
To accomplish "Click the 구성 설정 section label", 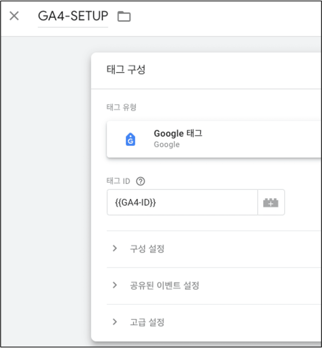I will pyautogui.click(x=147, y=248).
